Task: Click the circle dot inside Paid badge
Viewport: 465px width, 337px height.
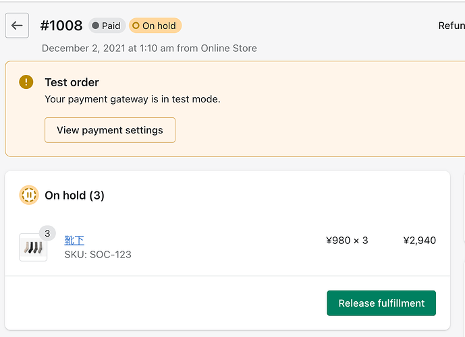Action: (96, 26)
